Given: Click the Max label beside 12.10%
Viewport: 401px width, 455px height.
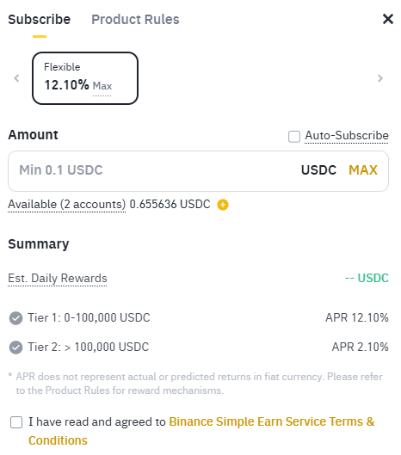Looking at the screenshot, I should [x=102, y=86].
